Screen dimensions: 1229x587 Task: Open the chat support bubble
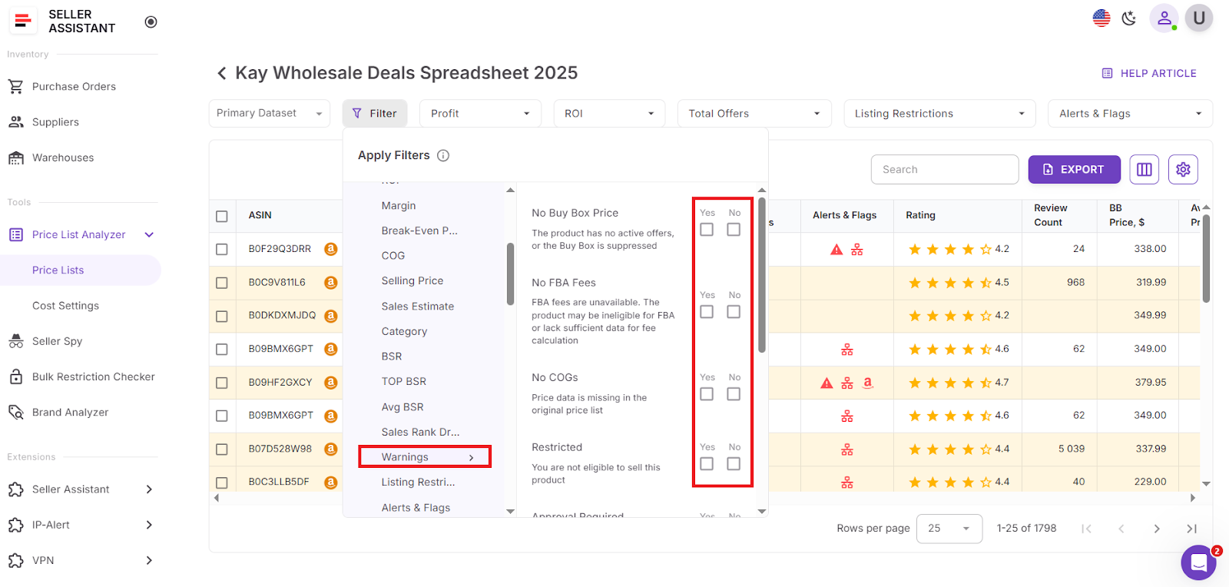pos(1198,562)
